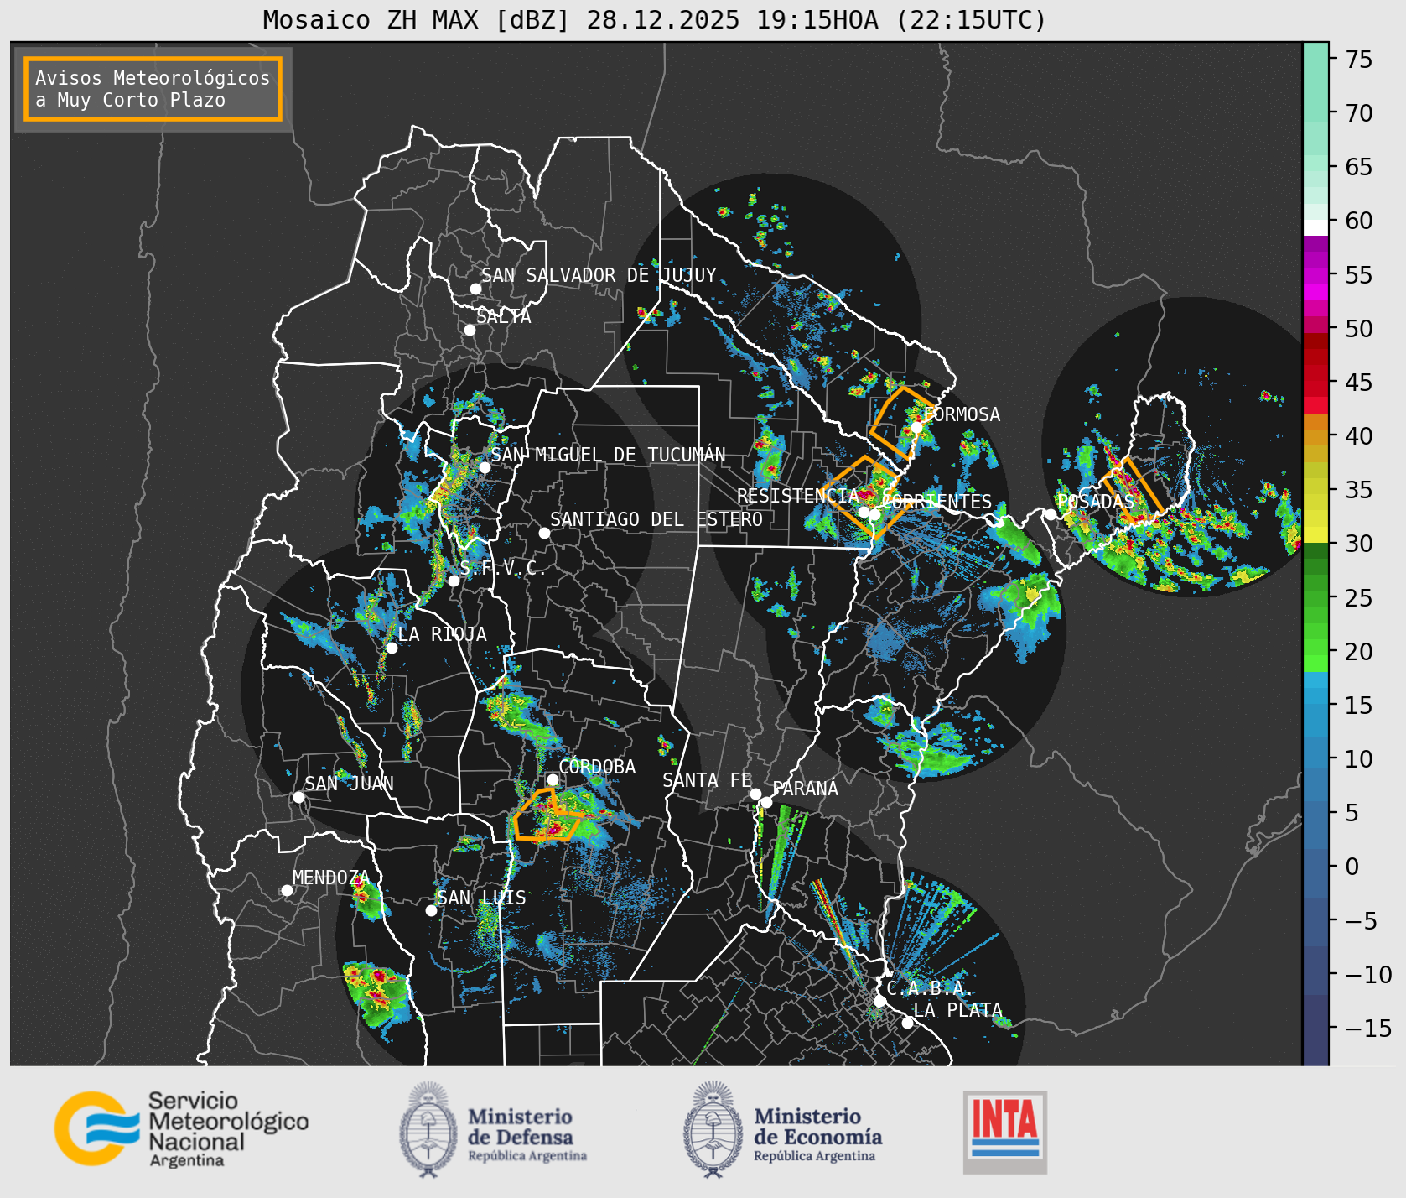
Task: Click the '0' value on the dBZ scale
Action: pos(1352,867)
